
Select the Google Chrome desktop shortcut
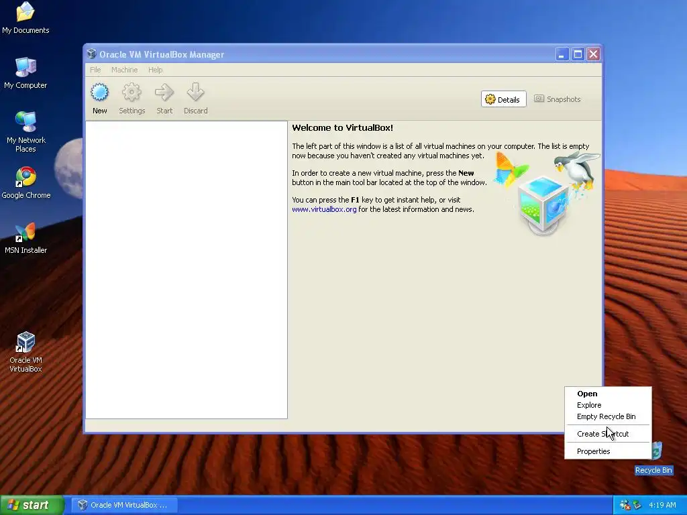point(26,183)
